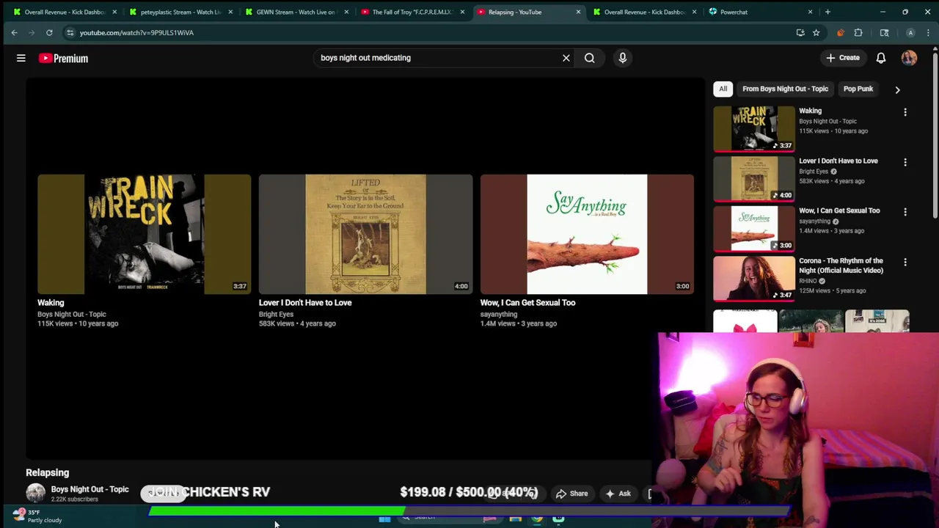Select From Boys Night Out - Topic chip
939x528 pixels.
click(x=785, y=89)
